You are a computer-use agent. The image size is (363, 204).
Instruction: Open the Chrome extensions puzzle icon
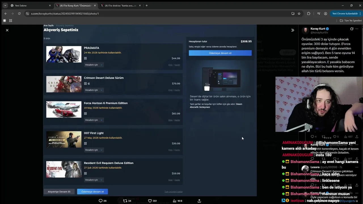(x=309, y=13)
